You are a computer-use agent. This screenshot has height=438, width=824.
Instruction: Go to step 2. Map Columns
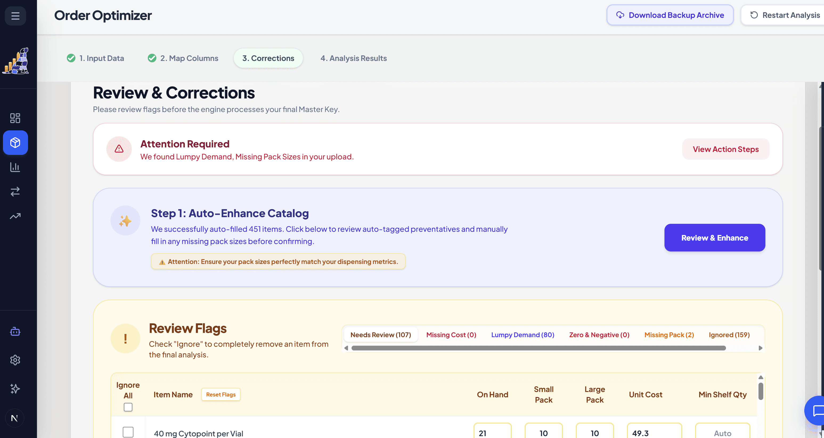183,58
